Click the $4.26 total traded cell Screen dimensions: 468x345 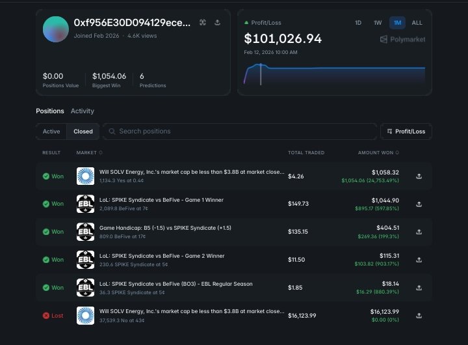tap(296, 176)
